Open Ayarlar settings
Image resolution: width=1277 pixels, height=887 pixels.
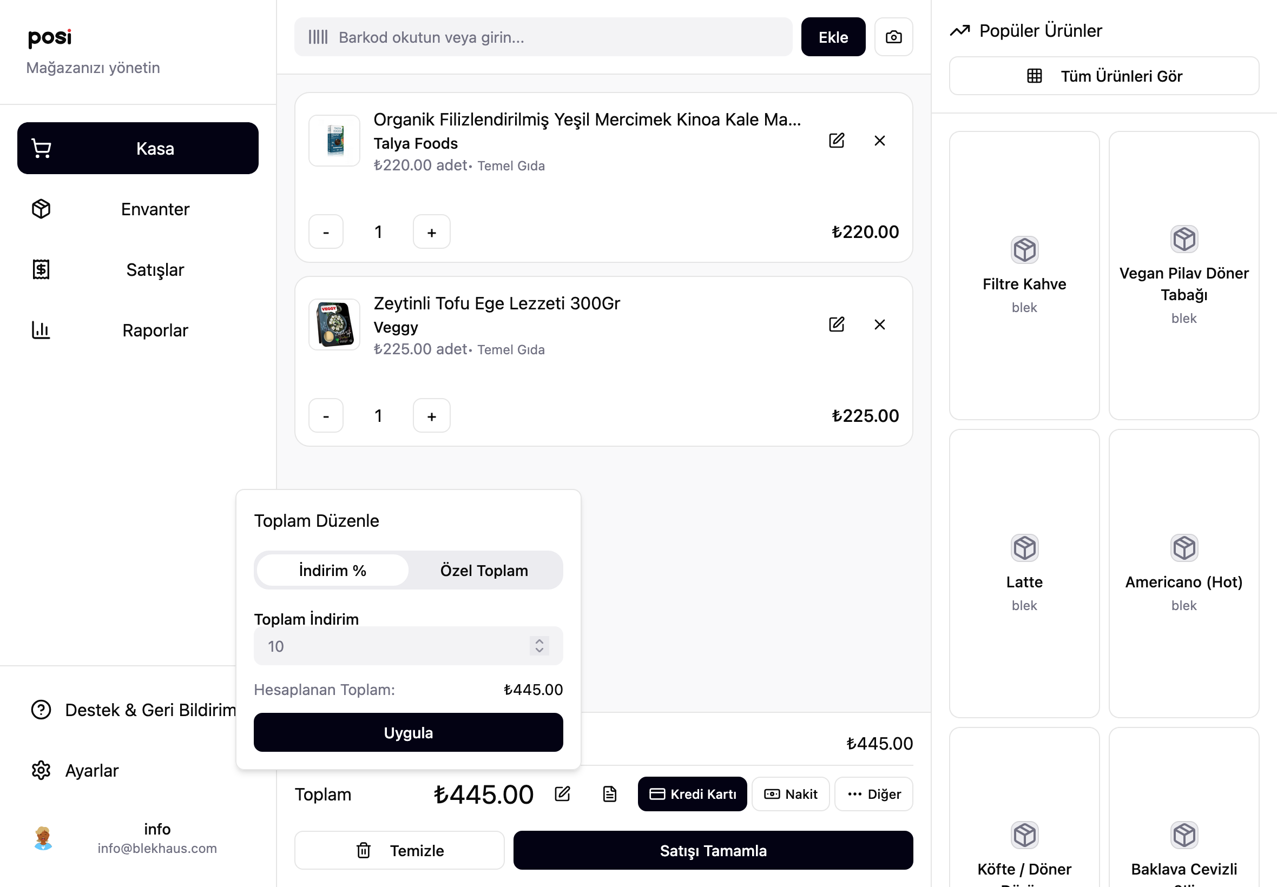click(x=92, y=770)
